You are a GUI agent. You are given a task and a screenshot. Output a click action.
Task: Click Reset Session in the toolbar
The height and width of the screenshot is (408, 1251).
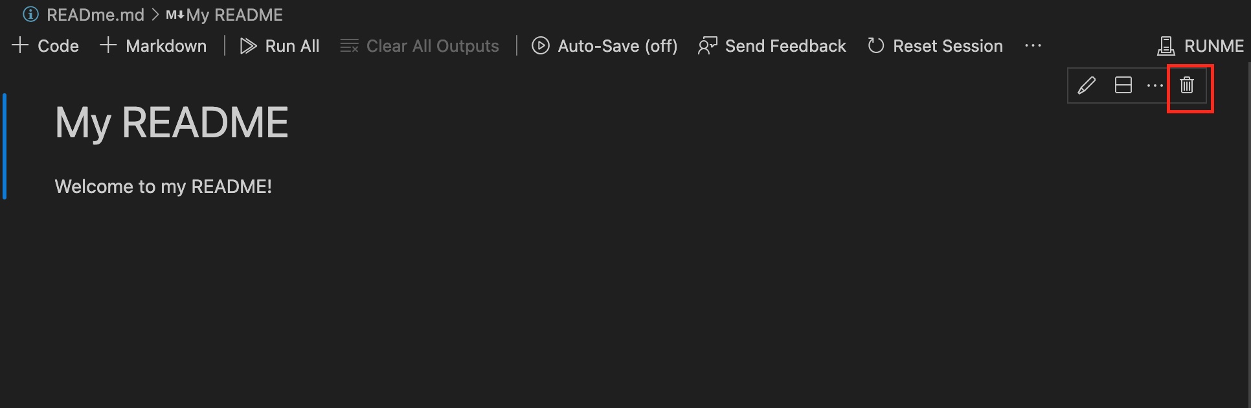coord(948,45)
